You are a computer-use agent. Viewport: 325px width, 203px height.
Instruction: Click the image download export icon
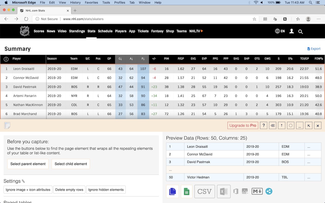point(245,191)
